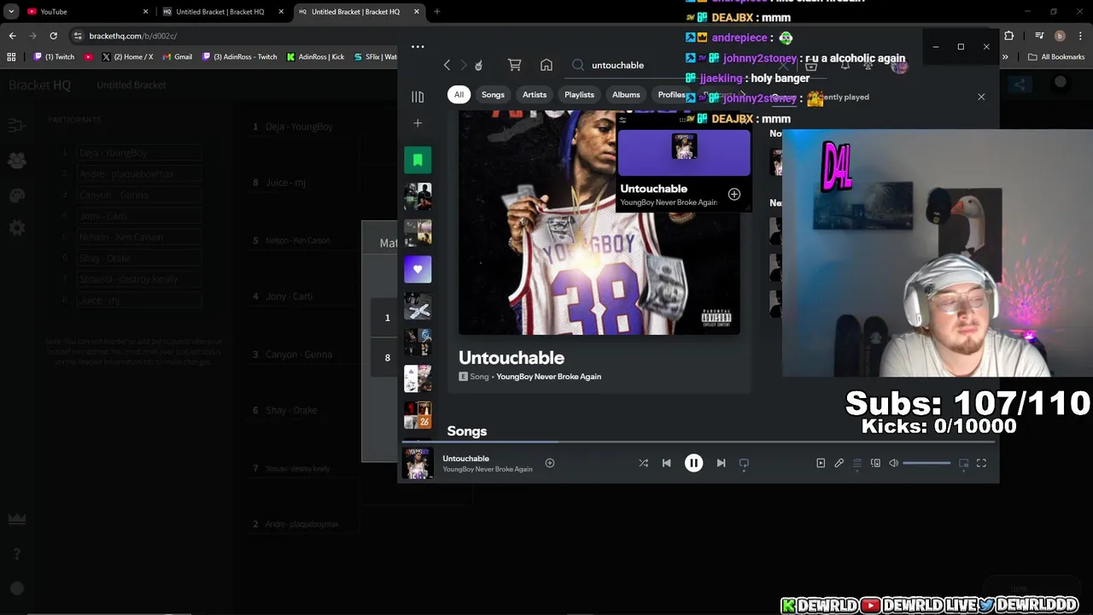
Task: Open the browser apps grid icon
Action: 11,57
